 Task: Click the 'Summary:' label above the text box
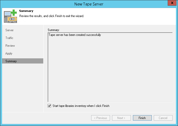point(54,30)
